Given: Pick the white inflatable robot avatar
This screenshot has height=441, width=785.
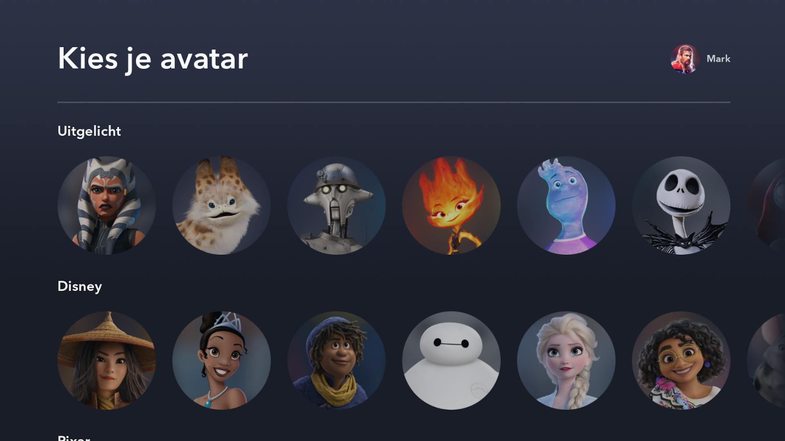Looking at the screenshot, I should pos(451,361).
